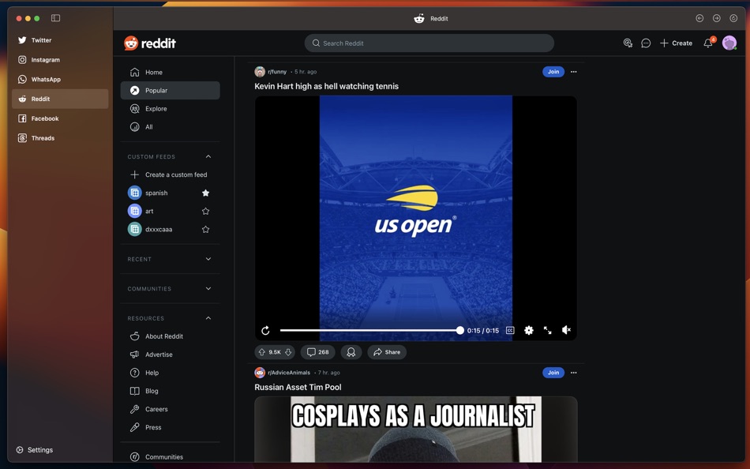Open Instagram in the app sidebar

coord(60,60)
